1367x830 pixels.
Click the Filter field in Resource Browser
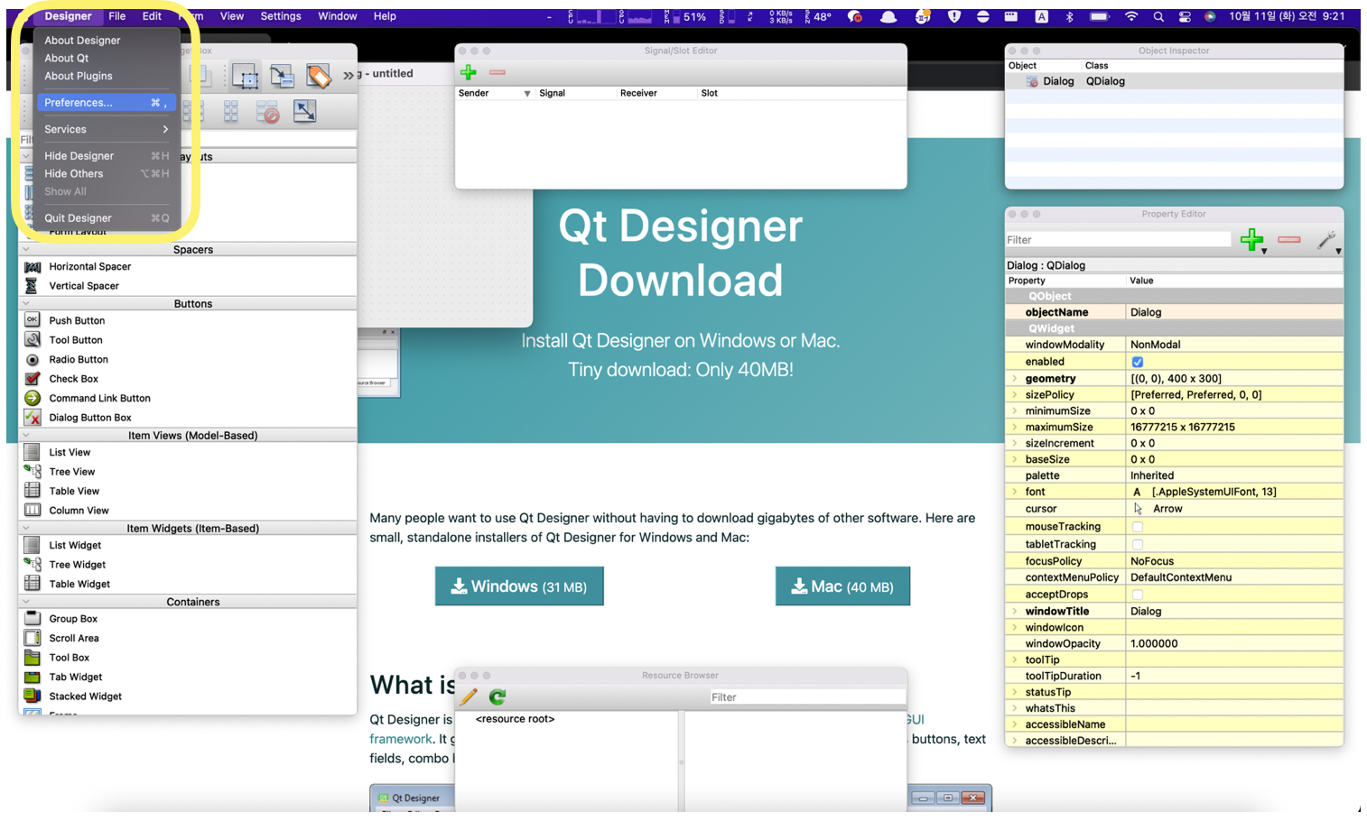tap(807, 697)
